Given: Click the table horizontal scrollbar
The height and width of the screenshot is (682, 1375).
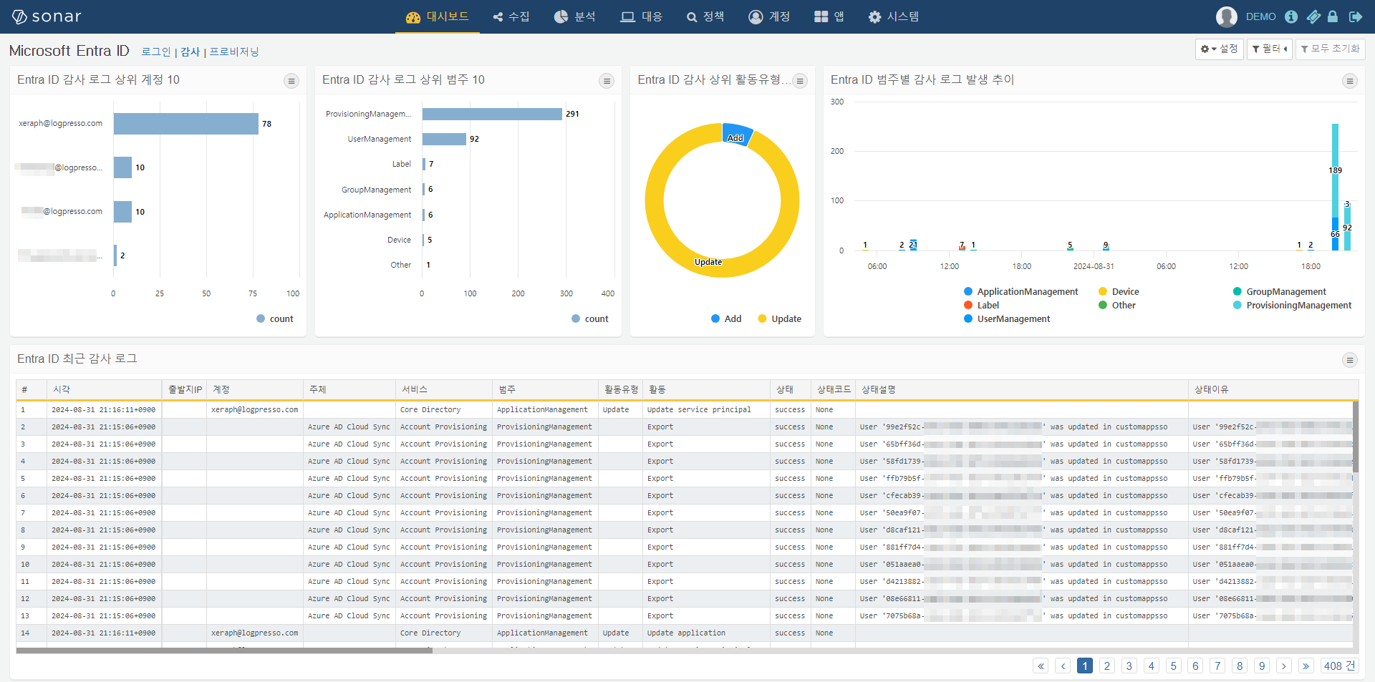Looking at the screenshot, I should [x=224, y=651].
